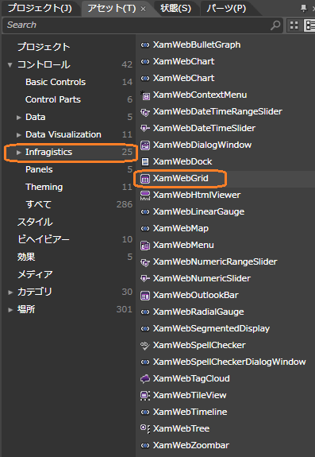Expand the カテゴリ node
315x457 pixels.
(x=10, y=292)
